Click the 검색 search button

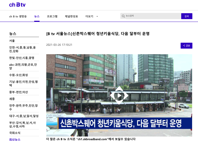(x=187, y=16)
